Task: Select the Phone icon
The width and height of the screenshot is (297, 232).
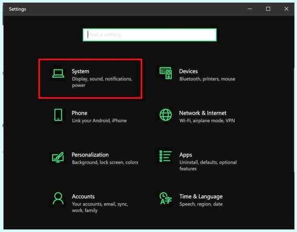Action: pyautogui.click(x=58, y=115)
